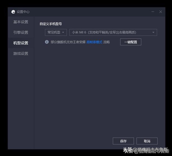
Task: Save settings with the 保存 button
Action: pyautogui.click(x=123, y=141)
